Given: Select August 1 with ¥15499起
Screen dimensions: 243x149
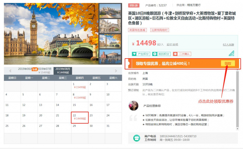Looking at the screenshot, I should [x=80, y=86].
